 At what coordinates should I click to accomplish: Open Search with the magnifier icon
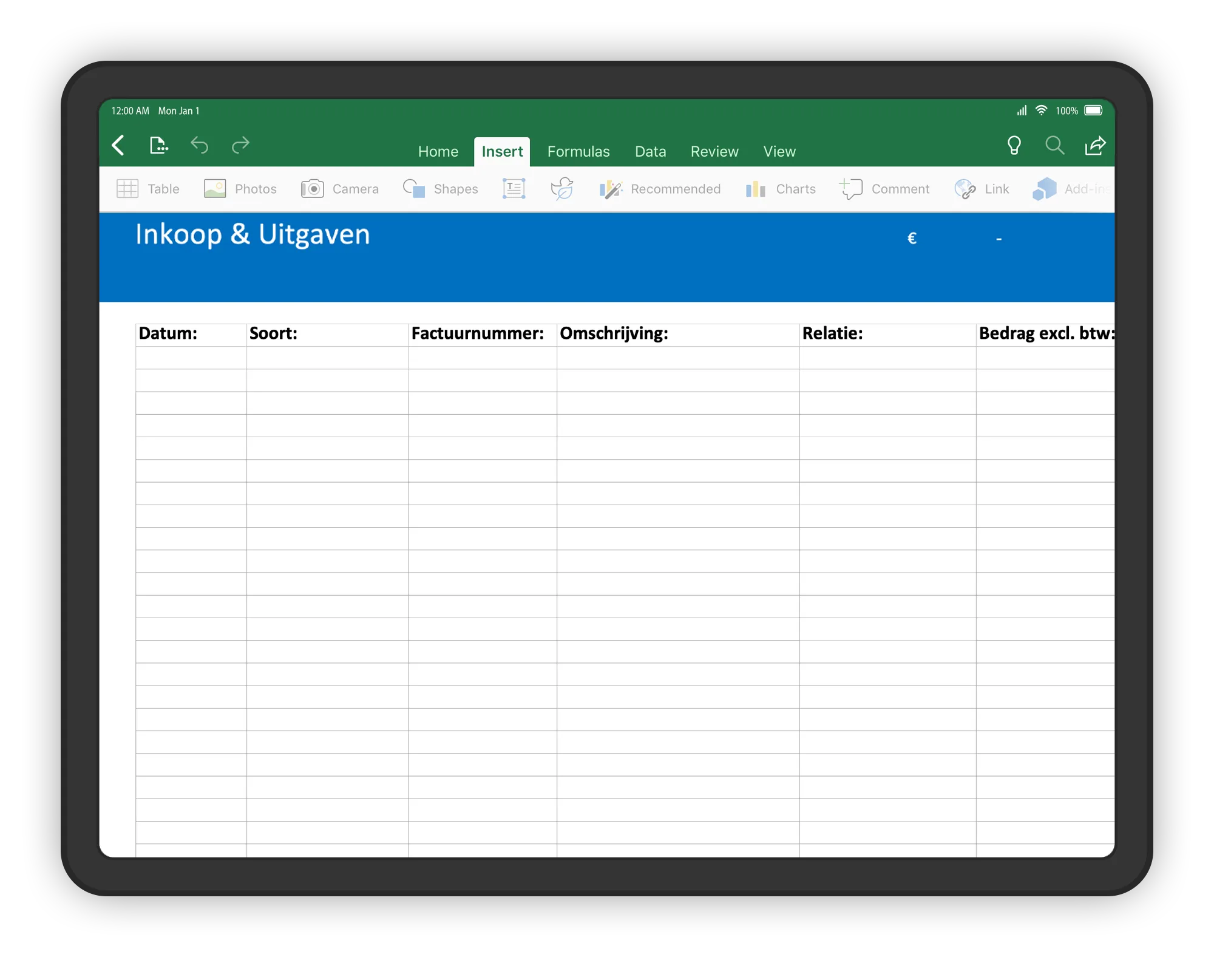(x=1054, y=146)
